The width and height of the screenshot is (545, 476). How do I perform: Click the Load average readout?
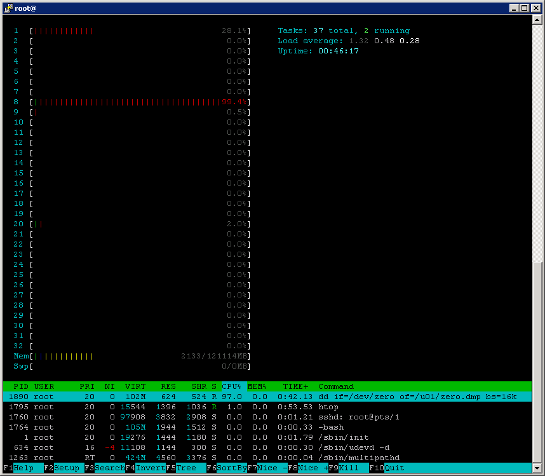pos(349,41)
